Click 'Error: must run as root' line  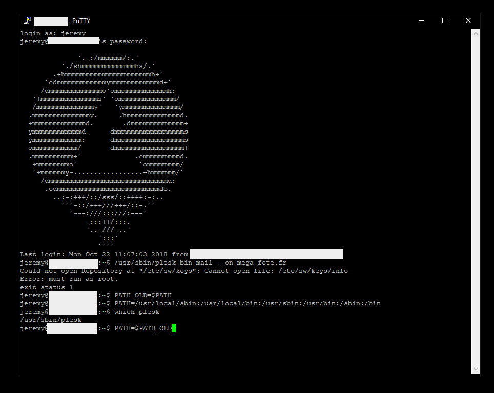pyautogui.click(x=69, y=279)
